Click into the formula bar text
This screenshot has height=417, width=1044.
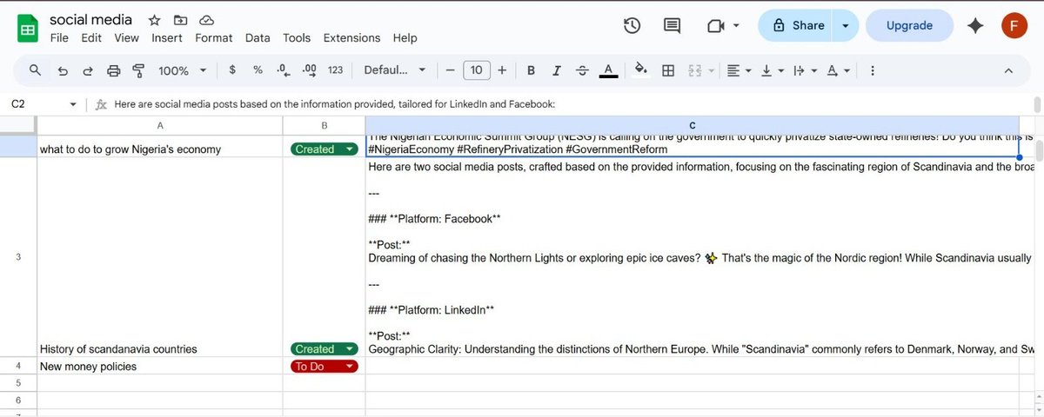pyautogui.click(x=335, y=104)
